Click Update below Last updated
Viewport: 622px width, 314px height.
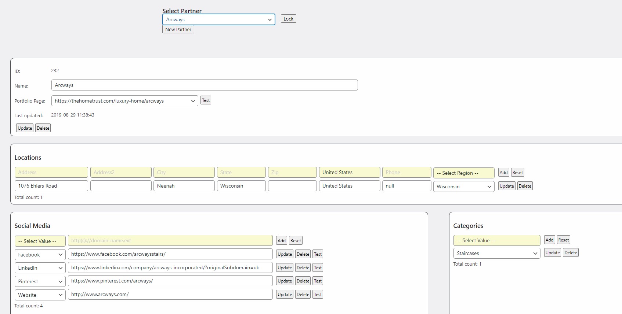[25, 128]
